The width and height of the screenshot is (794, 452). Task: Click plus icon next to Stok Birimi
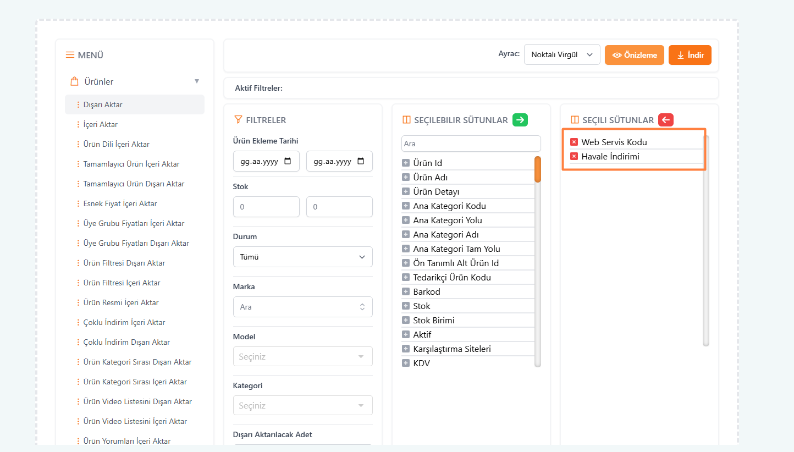pyautogui.click(x=406, y=320)
